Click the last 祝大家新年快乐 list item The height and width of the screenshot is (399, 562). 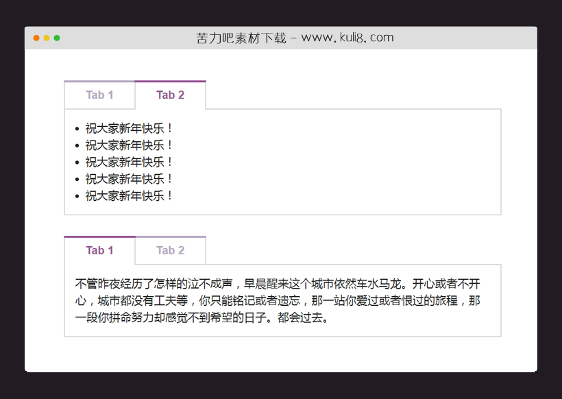coord(127,196)
